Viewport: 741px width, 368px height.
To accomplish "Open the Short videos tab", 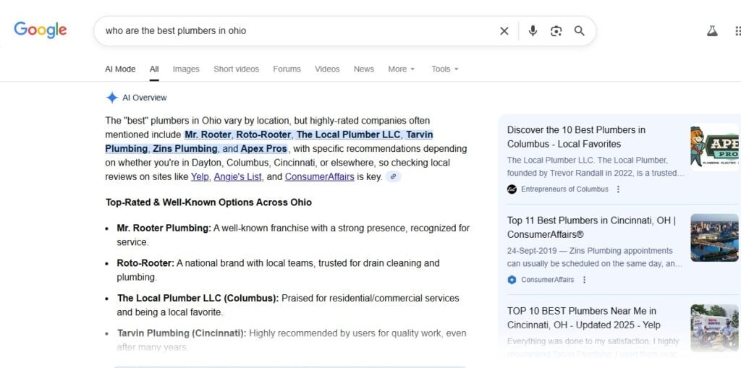I will [x=237, y=69].
